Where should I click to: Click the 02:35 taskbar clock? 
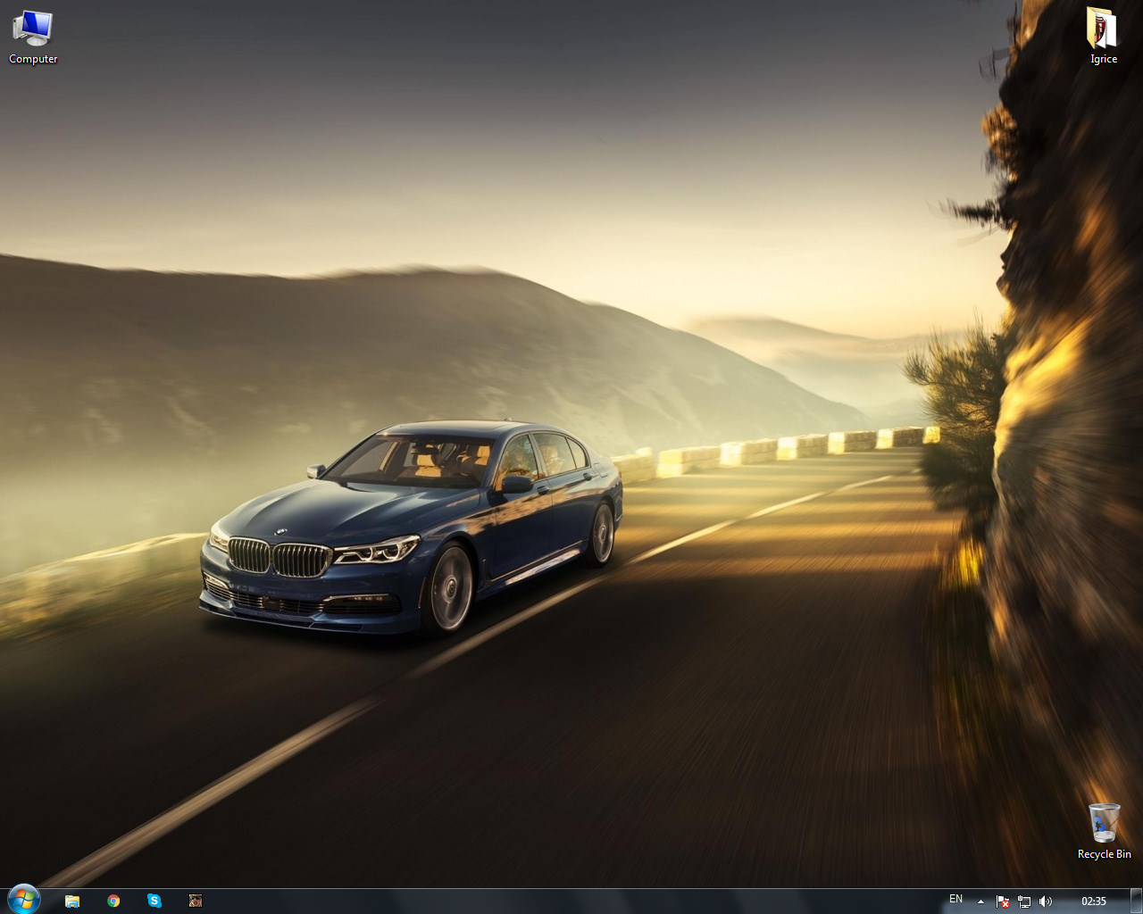point(1093,902)
